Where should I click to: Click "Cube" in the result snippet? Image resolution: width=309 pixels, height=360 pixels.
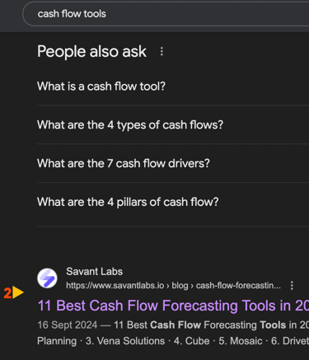pos(197,341)
